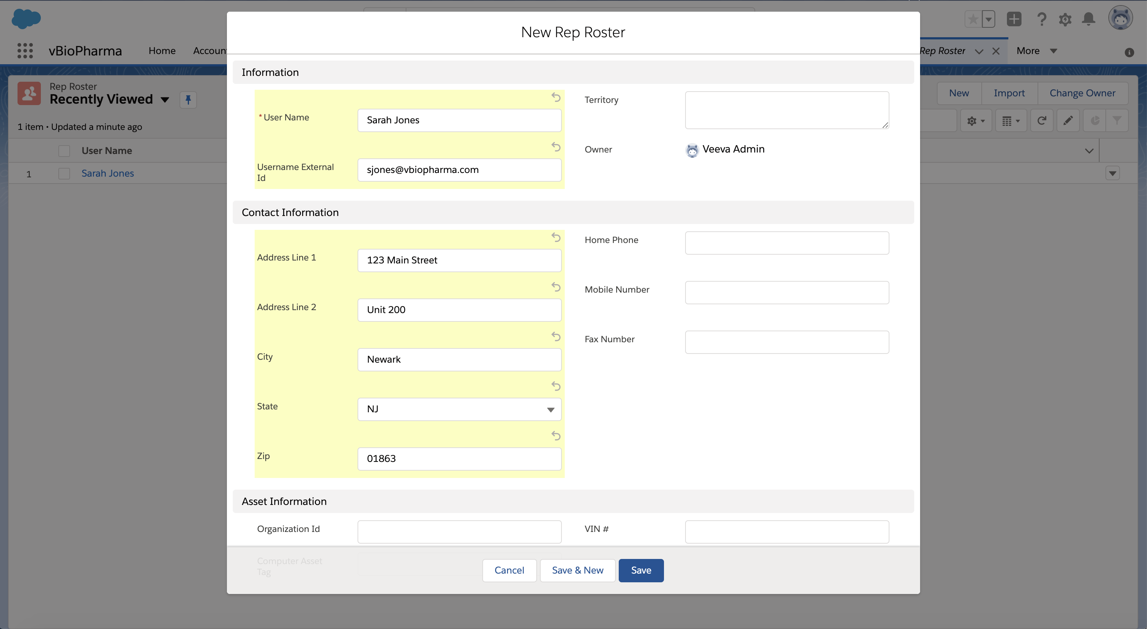
Task: Click the global create plus icon
Action: tap(1014, 19)
